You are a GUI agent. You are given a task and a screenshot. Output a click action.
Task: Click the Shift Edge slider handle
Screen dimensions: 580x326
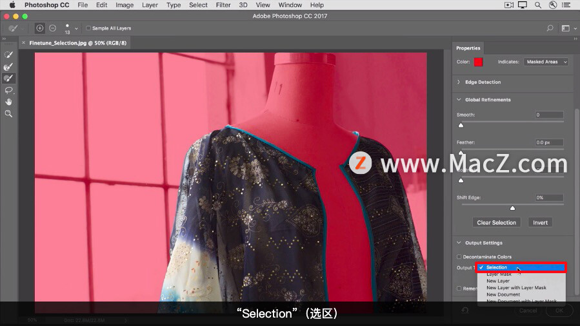513,208
